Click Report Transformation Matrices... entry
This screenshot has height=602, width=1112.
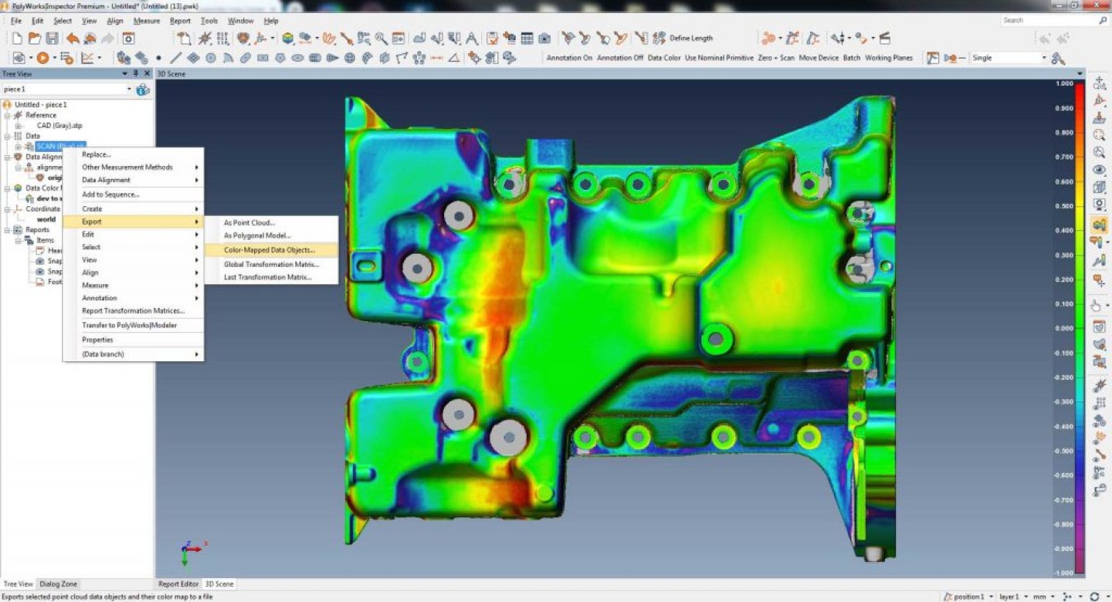pyautogui.click(x=133, y=311)
